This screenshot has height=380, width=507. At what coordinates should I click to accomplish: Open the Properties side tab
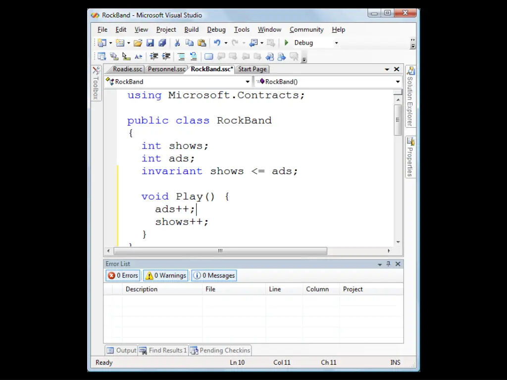pos(410,157)
